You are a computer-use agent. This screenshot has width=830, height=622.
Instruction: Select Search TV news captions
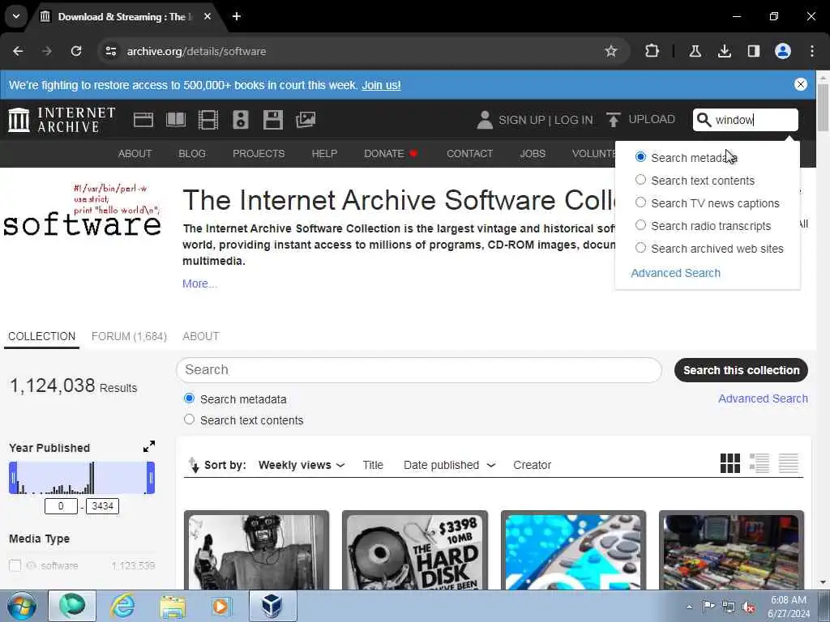(x=640, y=202)
